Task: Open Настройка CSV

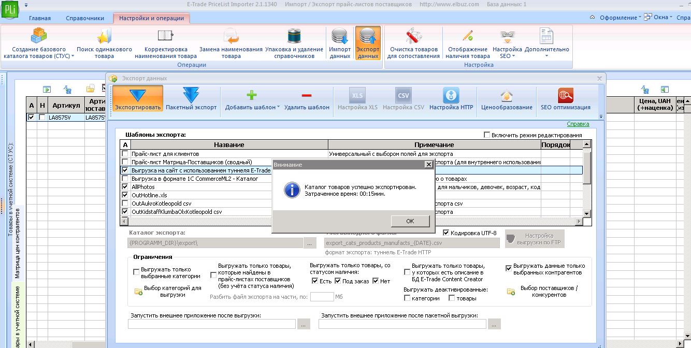Action: [x=404, y=98]
